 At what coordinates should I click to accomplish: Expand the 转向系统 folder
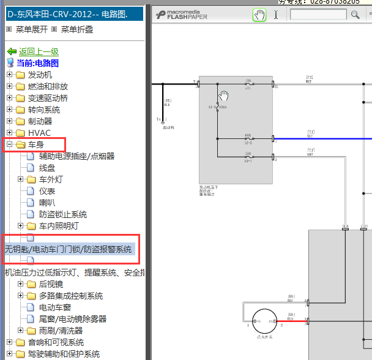click(x=9, y=110)
